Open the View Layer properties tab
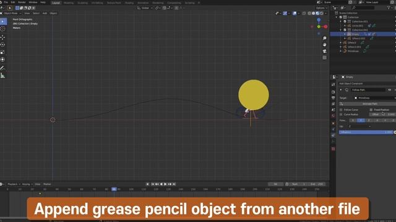 334,104
